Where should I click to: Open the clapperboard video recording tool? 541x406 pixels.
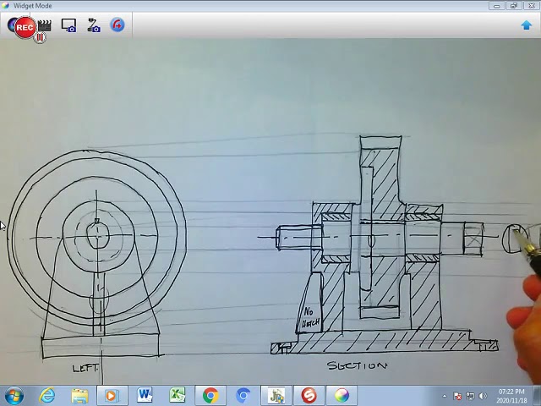click(45, 25)
